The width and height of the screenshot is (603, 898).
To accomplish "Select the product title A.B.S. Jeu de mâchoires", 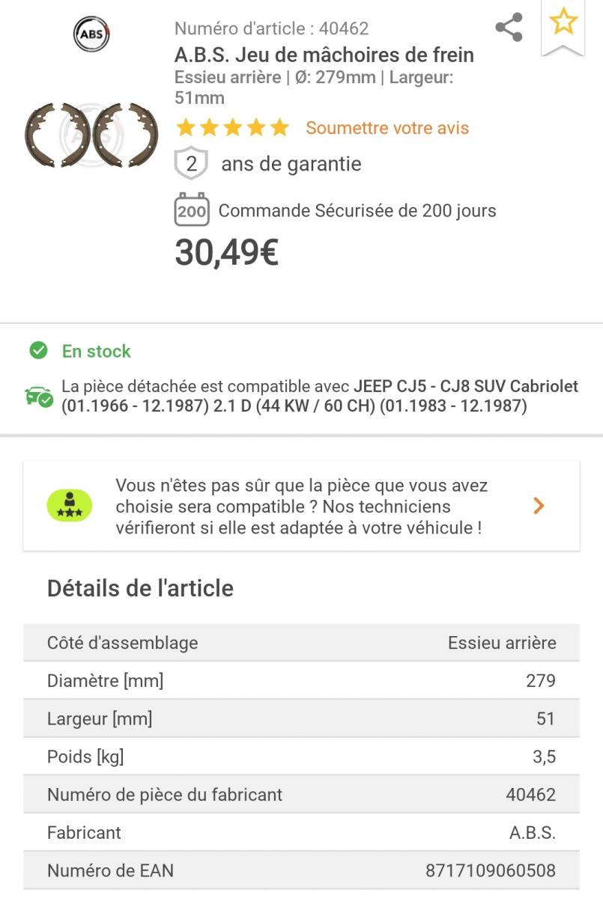I will click(x=324, y=55).
